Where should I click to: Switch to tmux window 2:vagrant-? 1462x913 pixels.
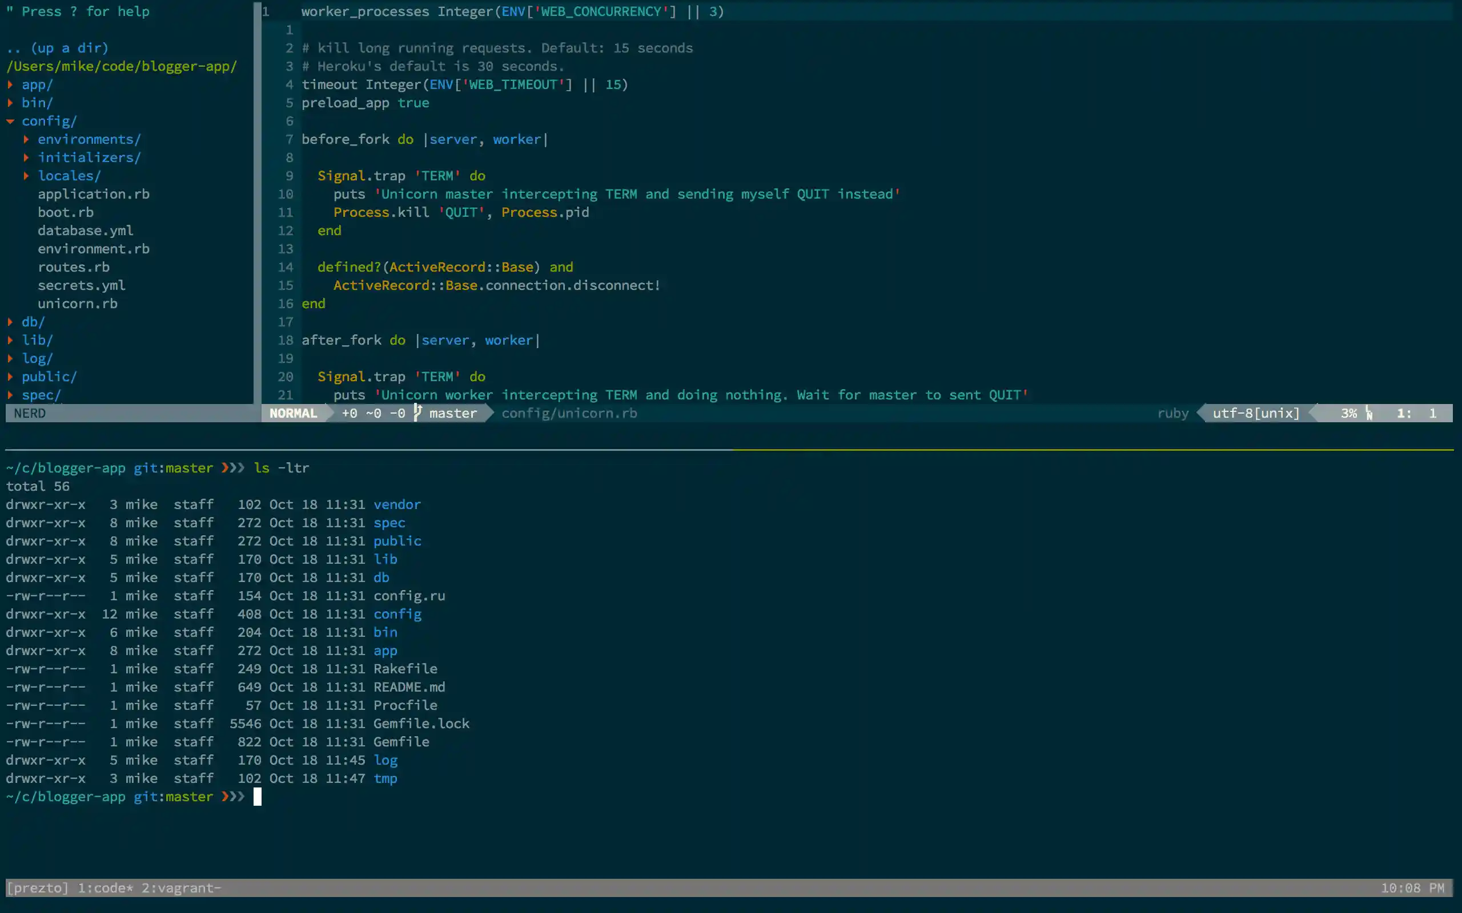[181, 888]
